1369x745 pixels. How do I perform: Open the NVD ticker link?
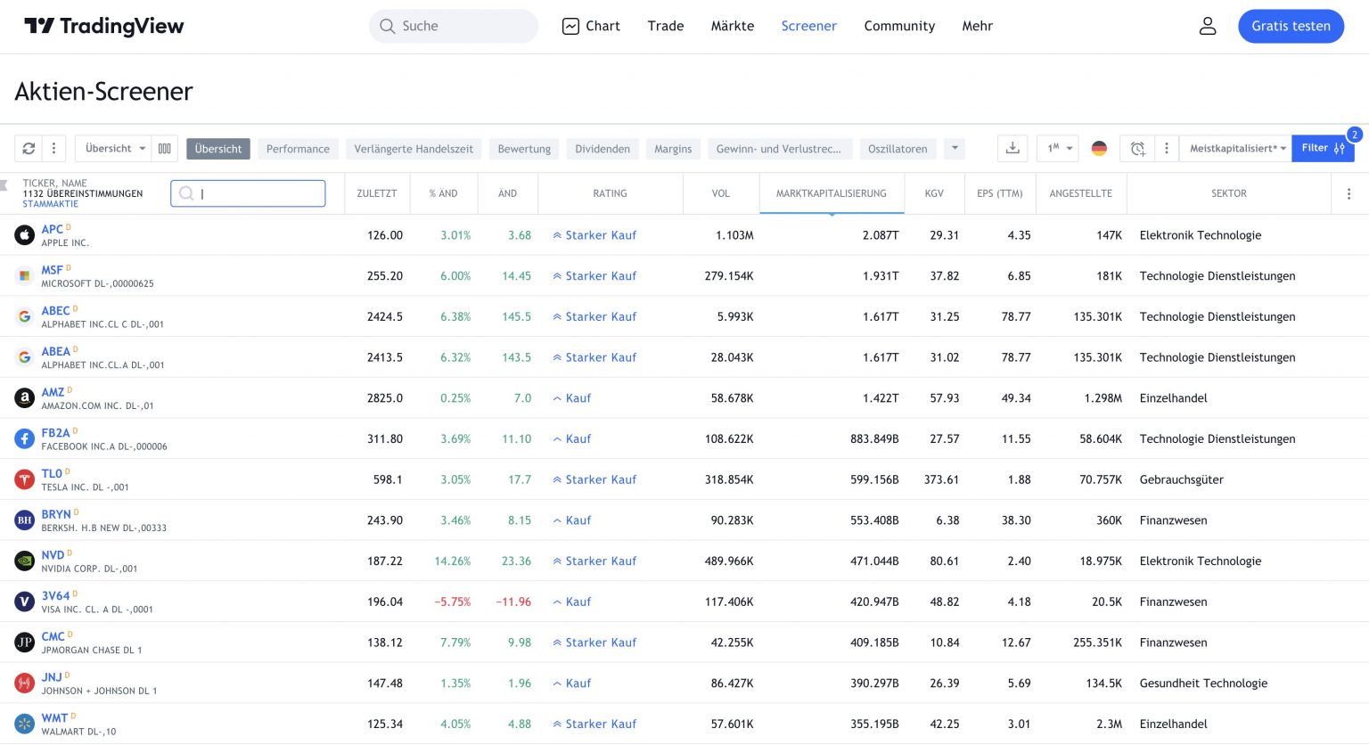tap(53, 555)
